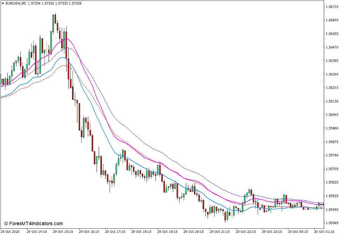Click the 29 Oct 16:15 time label
The width and height of the screenshot is (342, 235).
[89, 232]
